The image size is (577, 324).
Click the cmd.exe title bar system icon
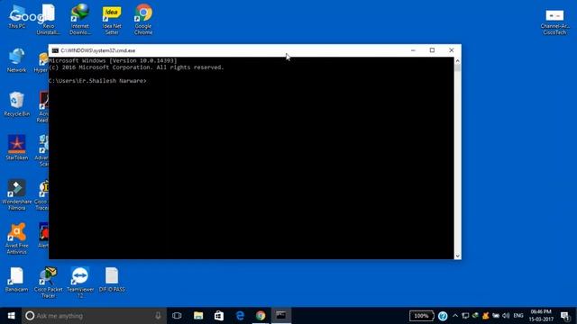55,50
